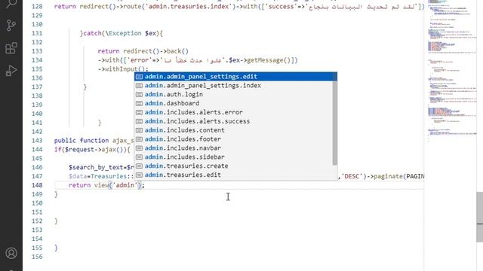The width and height of the screenshot is (483, 271).
Task: Open the Run and Debug view
Action: point(11,71)
